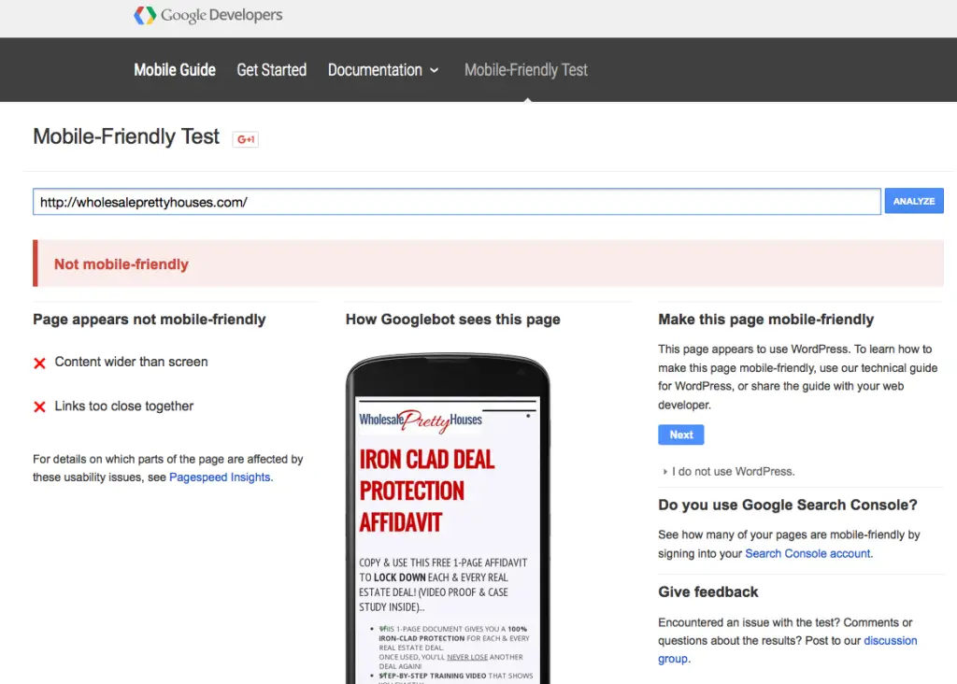
Task: Click the Wholesale Pretty Houses logo in preview
Action: click(x=421, y=420)
